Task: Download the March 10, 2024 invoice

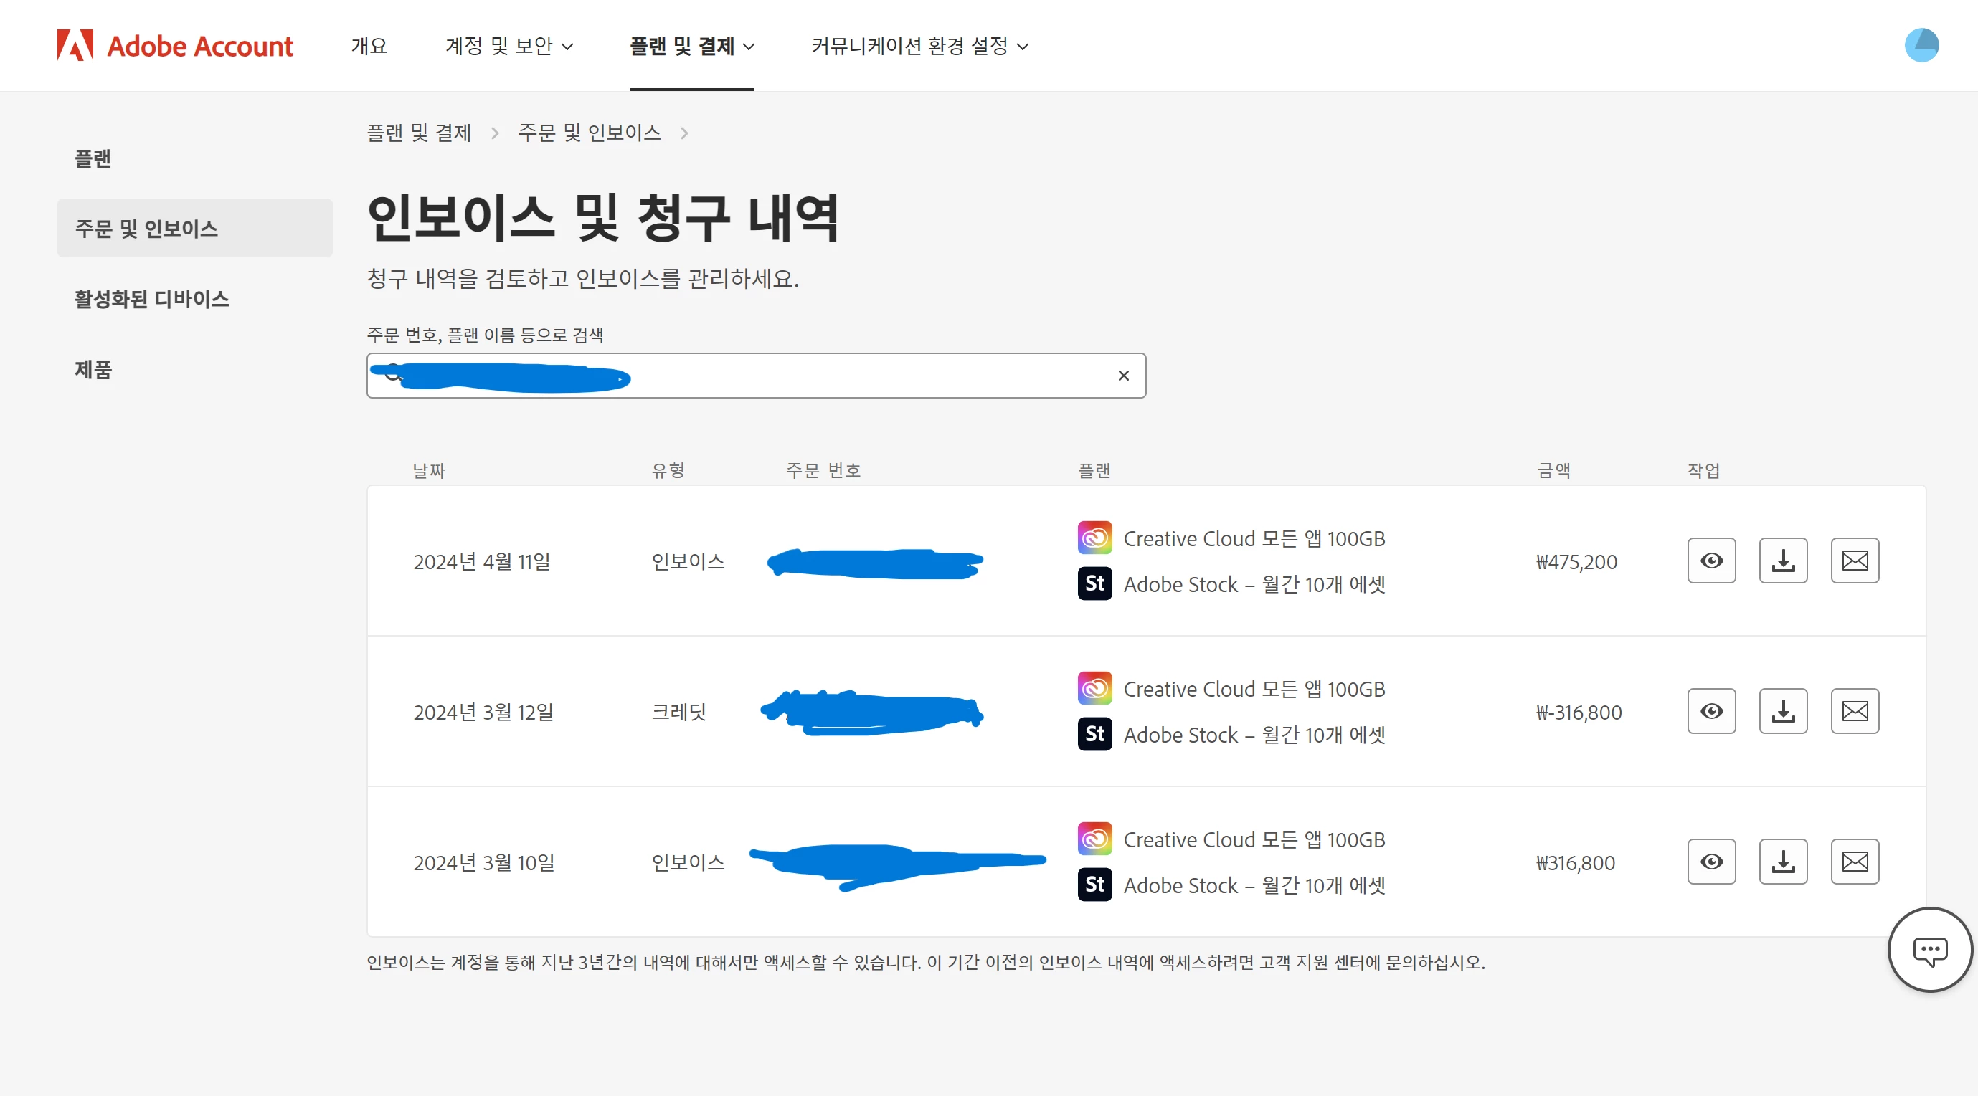Action: point(1782,862)
